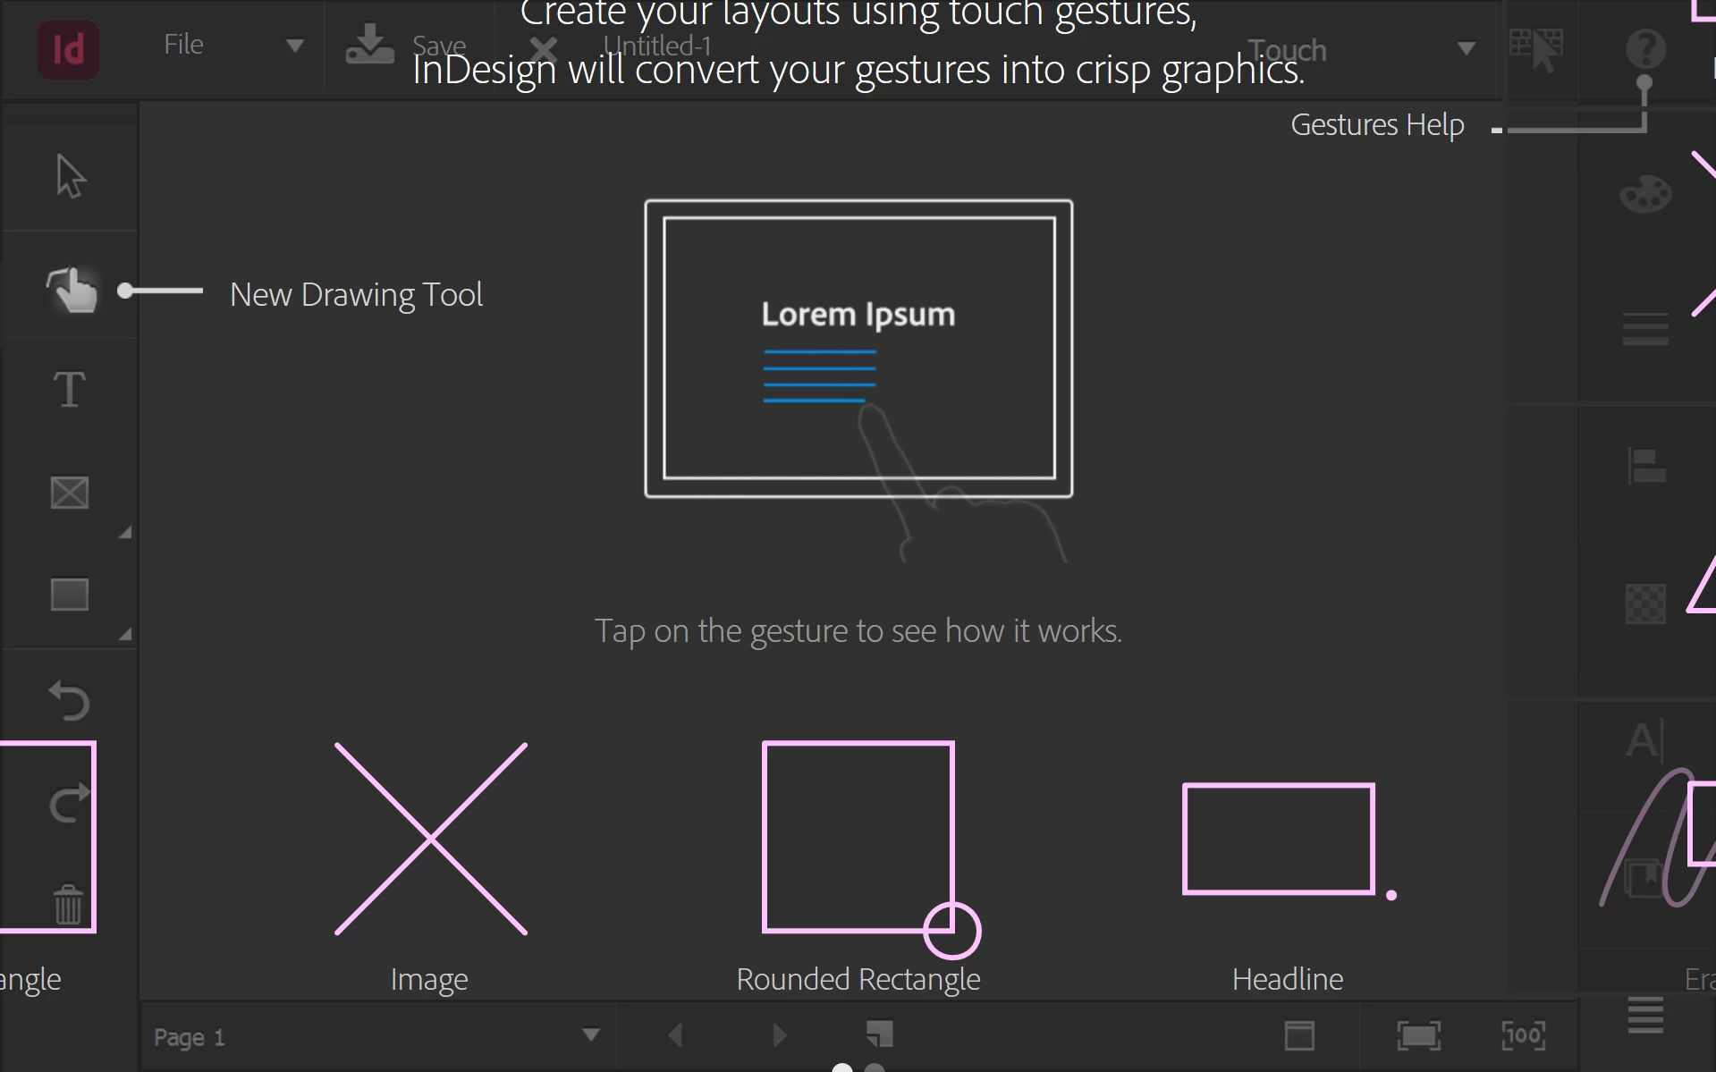Click the InDesign Id logo
This screenshot has height=1072, width=1716.
(x=68, y=49)
